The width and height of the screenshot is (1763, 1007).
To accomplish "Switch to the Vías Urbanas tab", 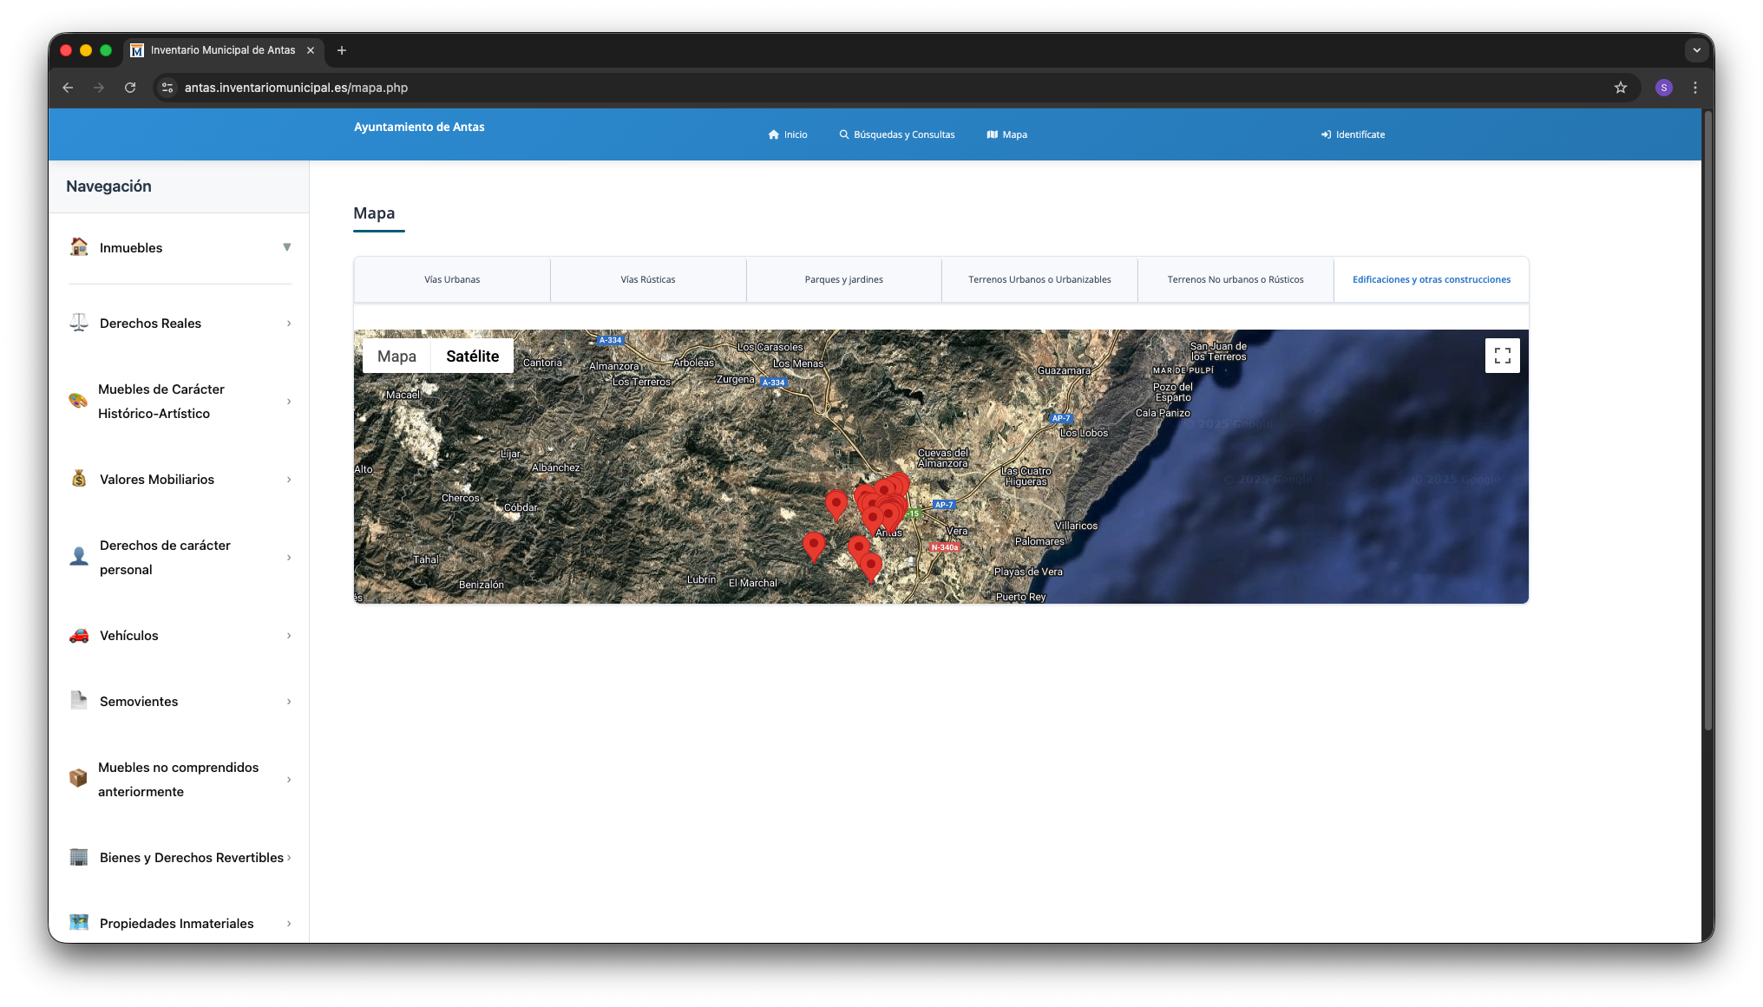I will [451, 279].
